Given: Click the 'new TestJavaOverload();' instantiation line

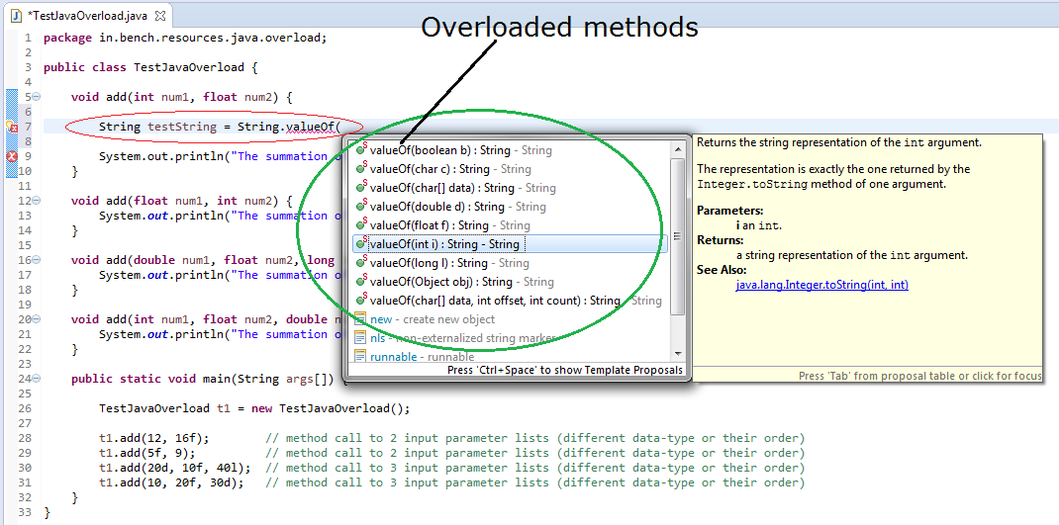Looking at the screenshot, I should (254, 409).
